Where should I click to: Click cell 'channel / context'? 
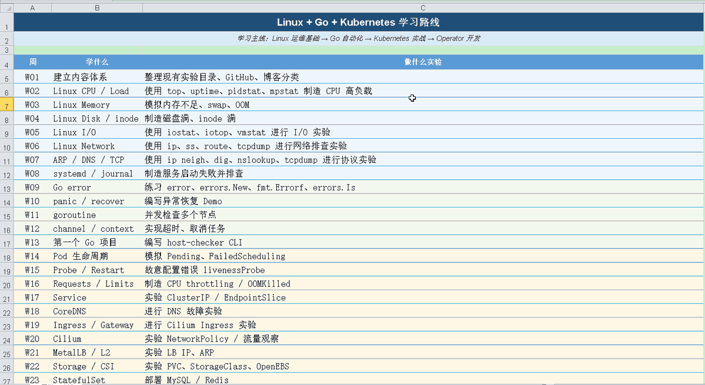point(97,229)
